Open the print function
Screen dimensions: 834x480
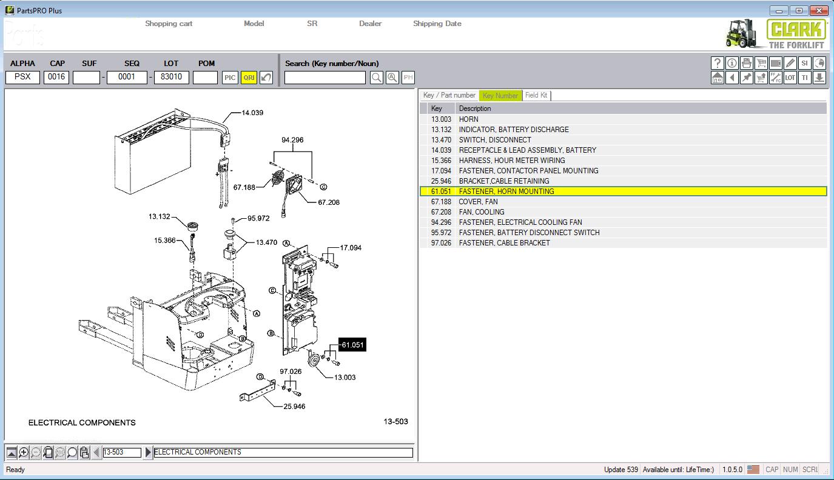(x=747, y=63)
